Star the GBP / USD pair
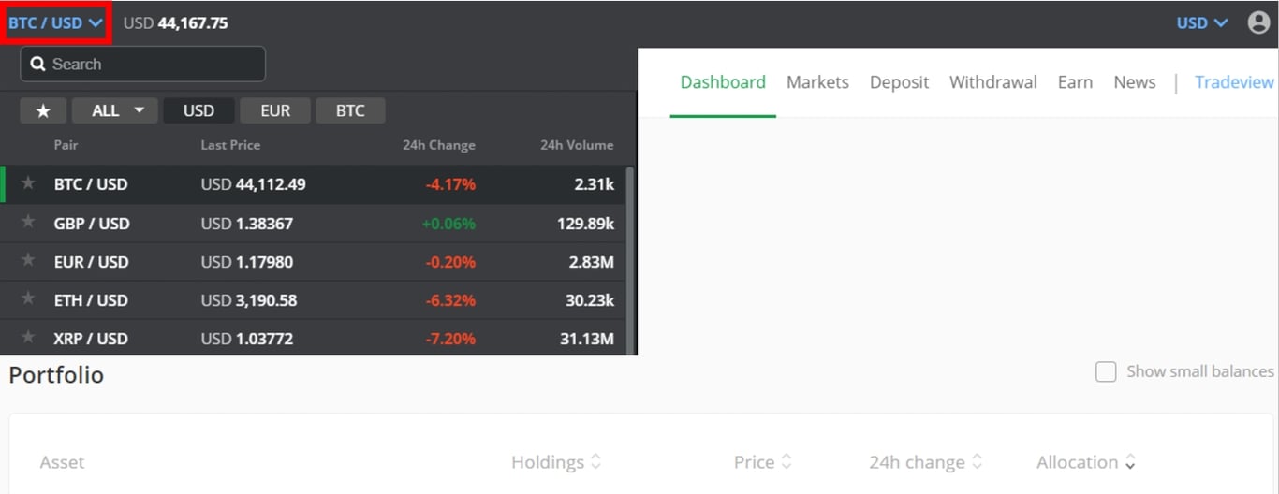1279x494 pixels. [x=28, y=223]
